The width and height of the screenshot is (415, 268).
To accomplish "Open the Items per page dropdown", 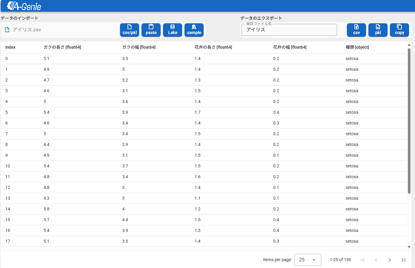I will (308, 260).
